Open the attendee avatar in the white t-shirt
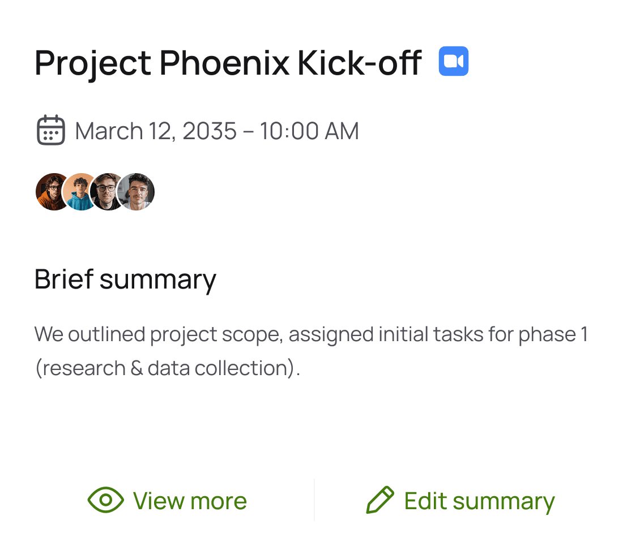627x555 pixels. click(x=137, y=192)
